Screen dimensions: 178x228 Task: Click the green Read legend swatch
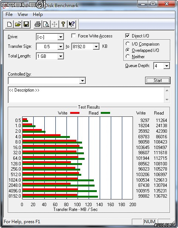click(x=106, y=113)
